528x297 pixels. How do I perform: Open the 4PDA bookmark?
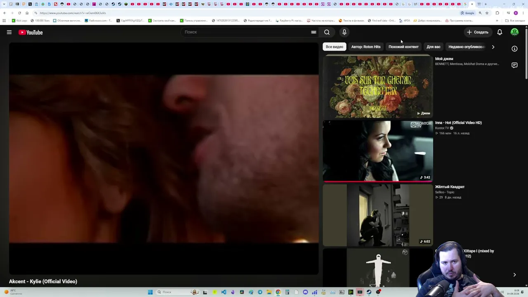click(x=405, y=21)
